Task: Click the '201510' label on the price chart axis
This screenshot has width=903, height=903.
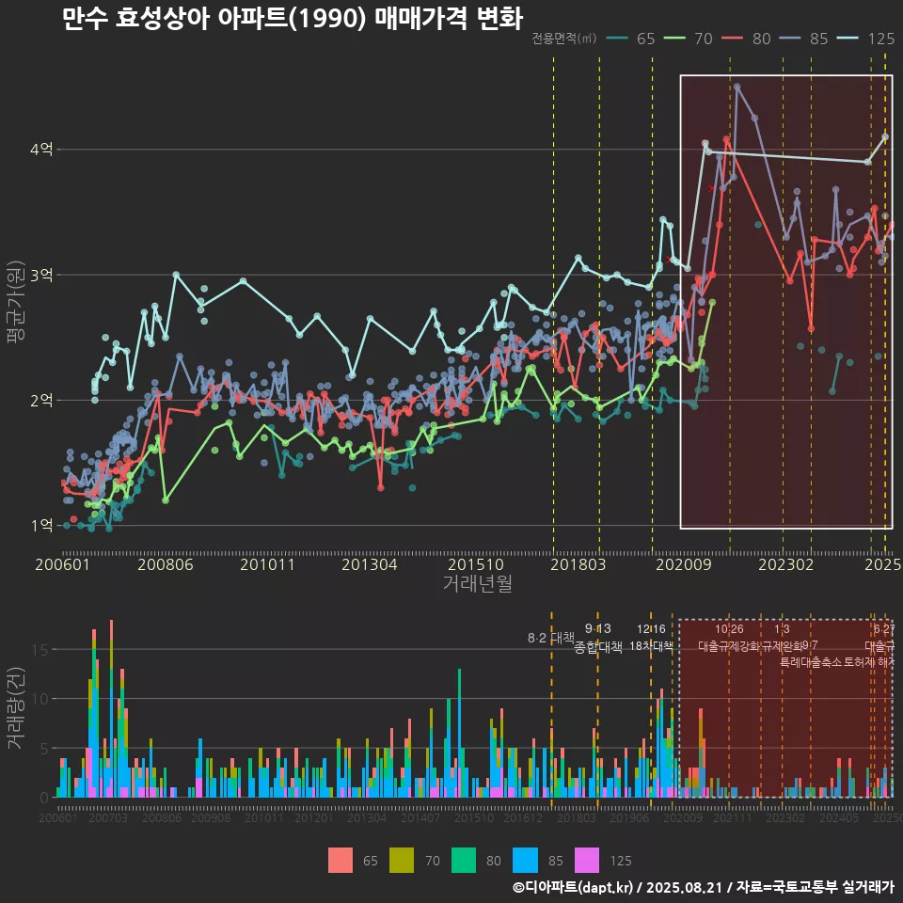Action: [476, 564]
